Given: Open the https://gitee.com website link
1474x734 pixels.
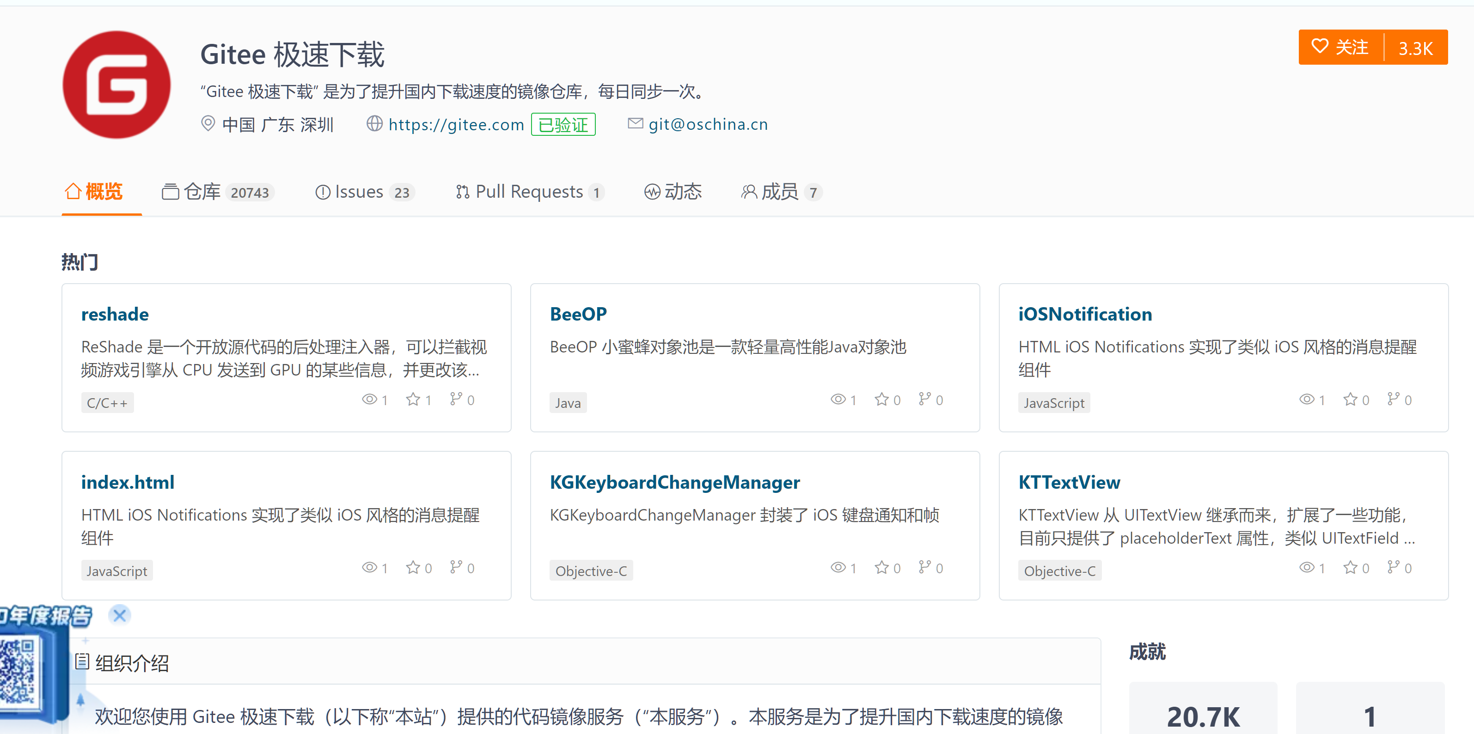Looking at the screenshot, I should click(x=456, y=124).
